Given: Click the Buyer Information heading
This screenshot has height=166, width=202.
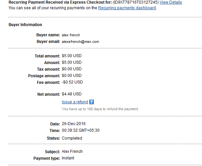Looking at the screenshot, I should coord(25,25).
